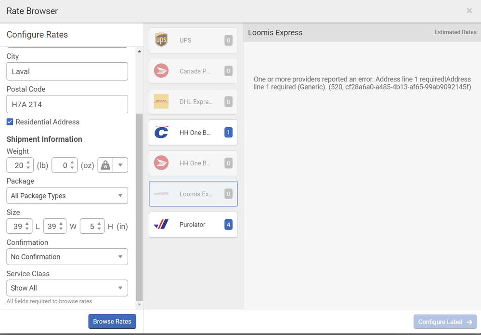The height and width of the screenshot is (335, 481).
Task: Select the Purolator rate count badge
Action: (x=228, y=225)
